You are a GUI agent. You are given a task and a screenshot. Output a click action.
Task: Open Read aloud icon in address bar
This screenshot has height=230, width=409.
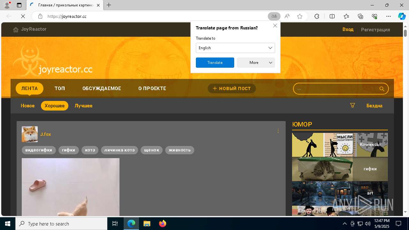coord(287,16)
